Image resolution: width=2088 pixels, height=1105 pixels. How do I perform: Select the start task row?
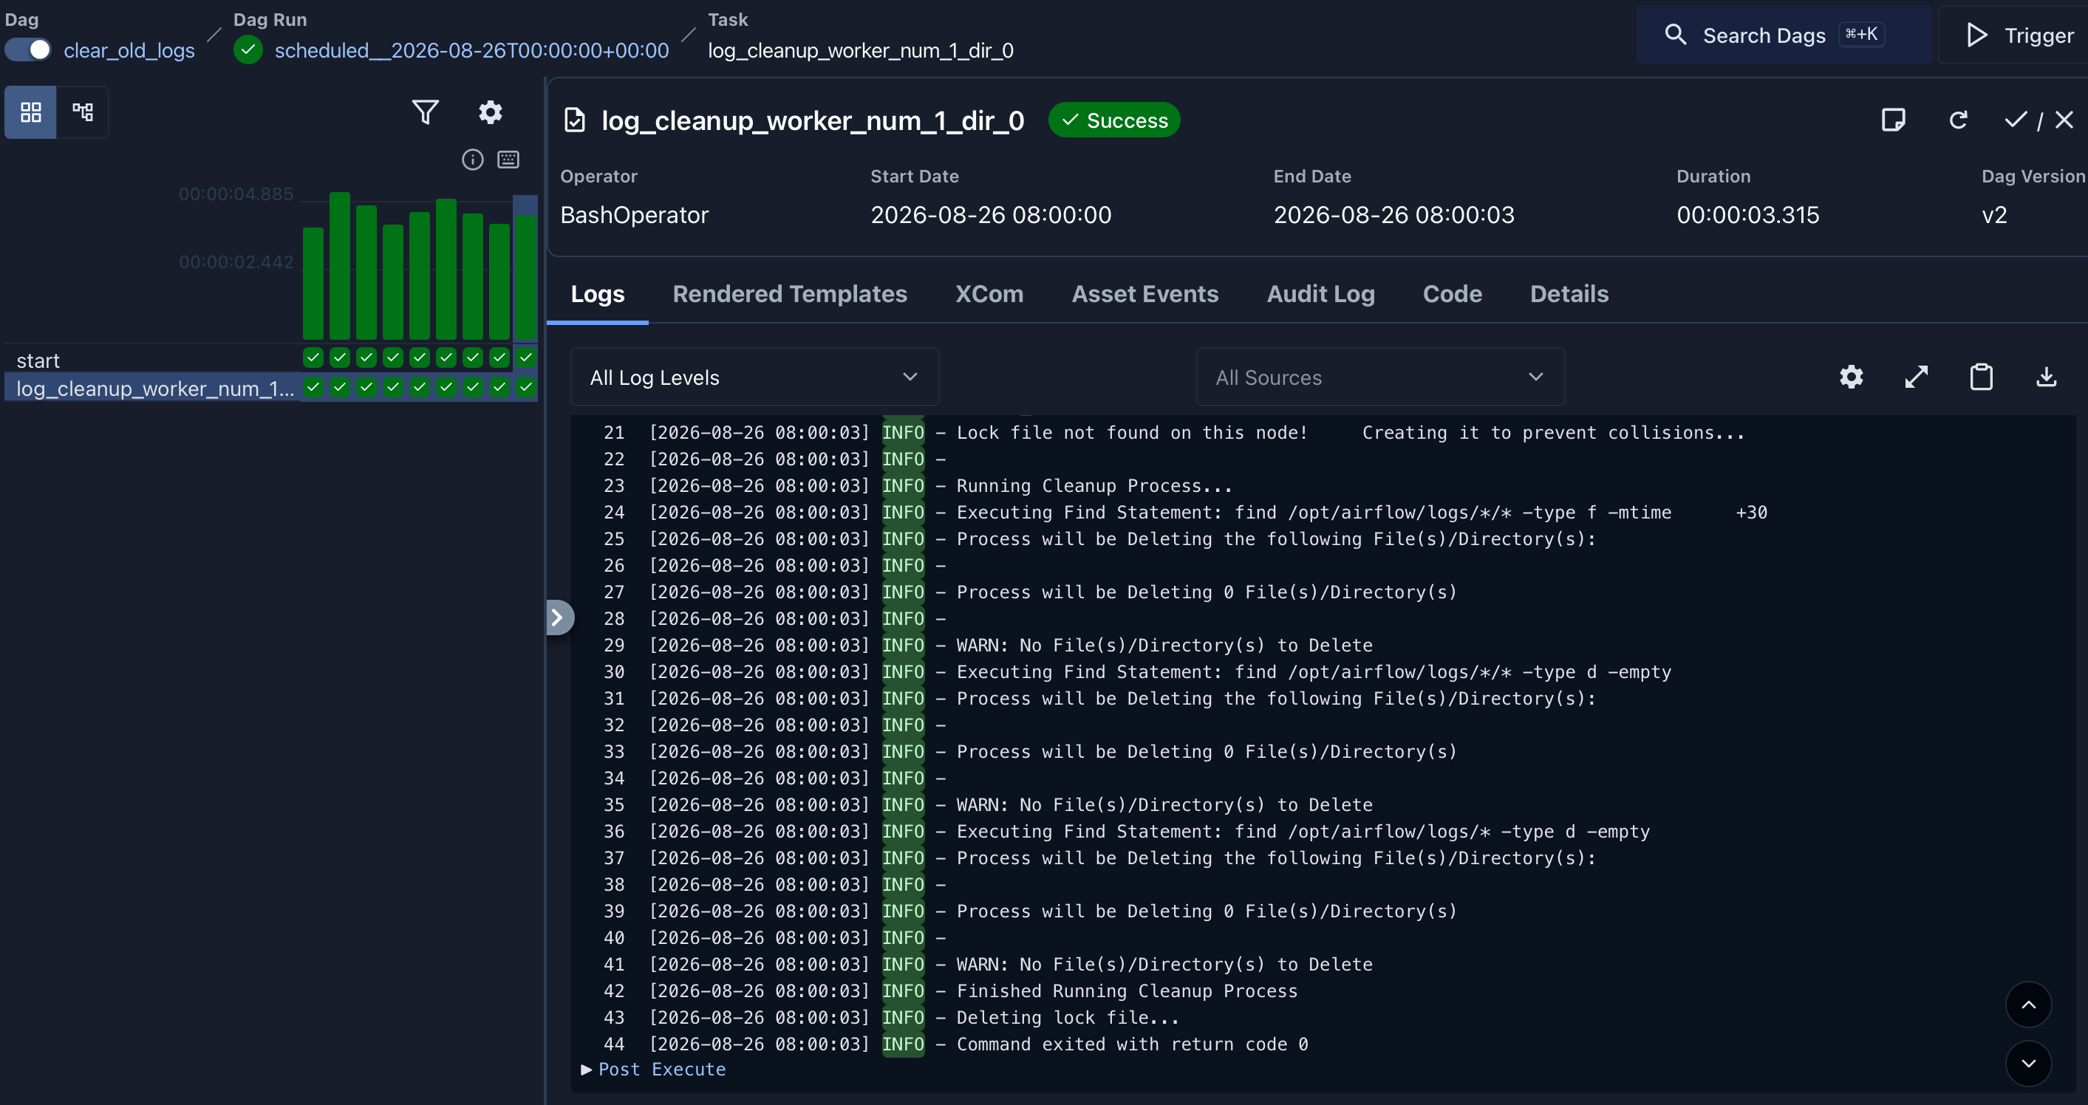coord(154,360)
